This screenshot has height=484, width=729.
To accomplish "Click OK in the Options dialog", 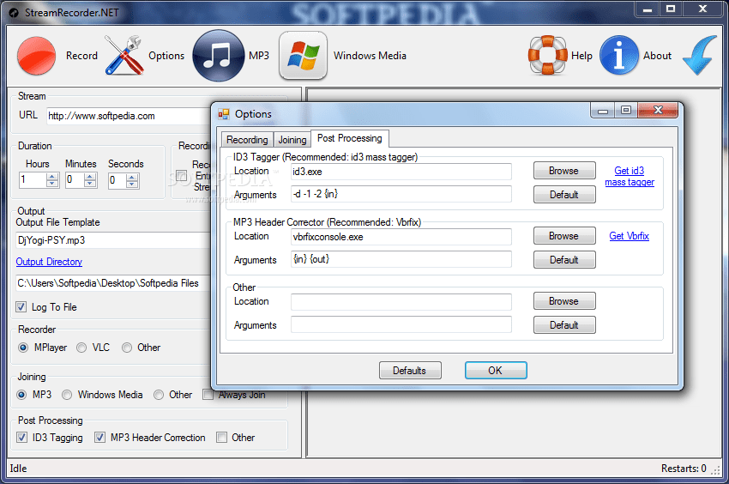I will coord(496,371).
